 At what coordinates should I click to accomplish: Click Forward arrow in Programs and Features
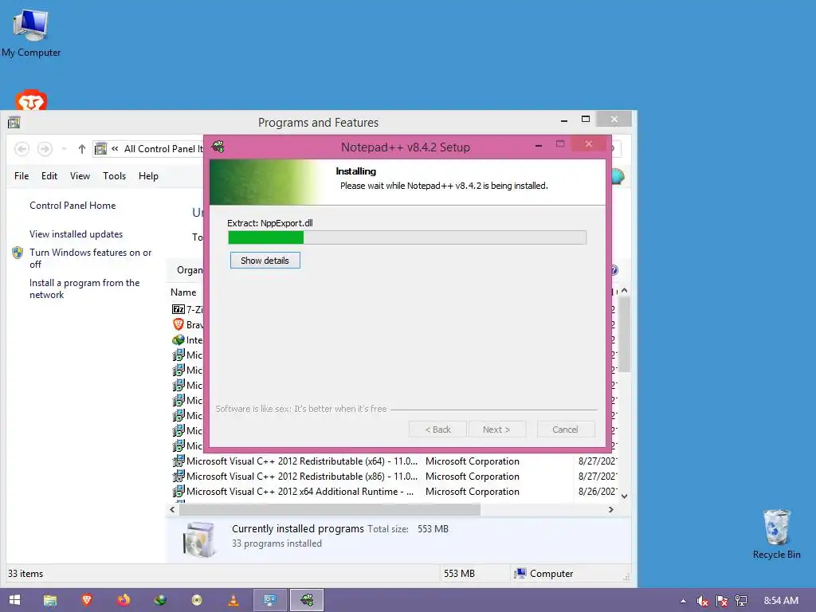point(45,149)
